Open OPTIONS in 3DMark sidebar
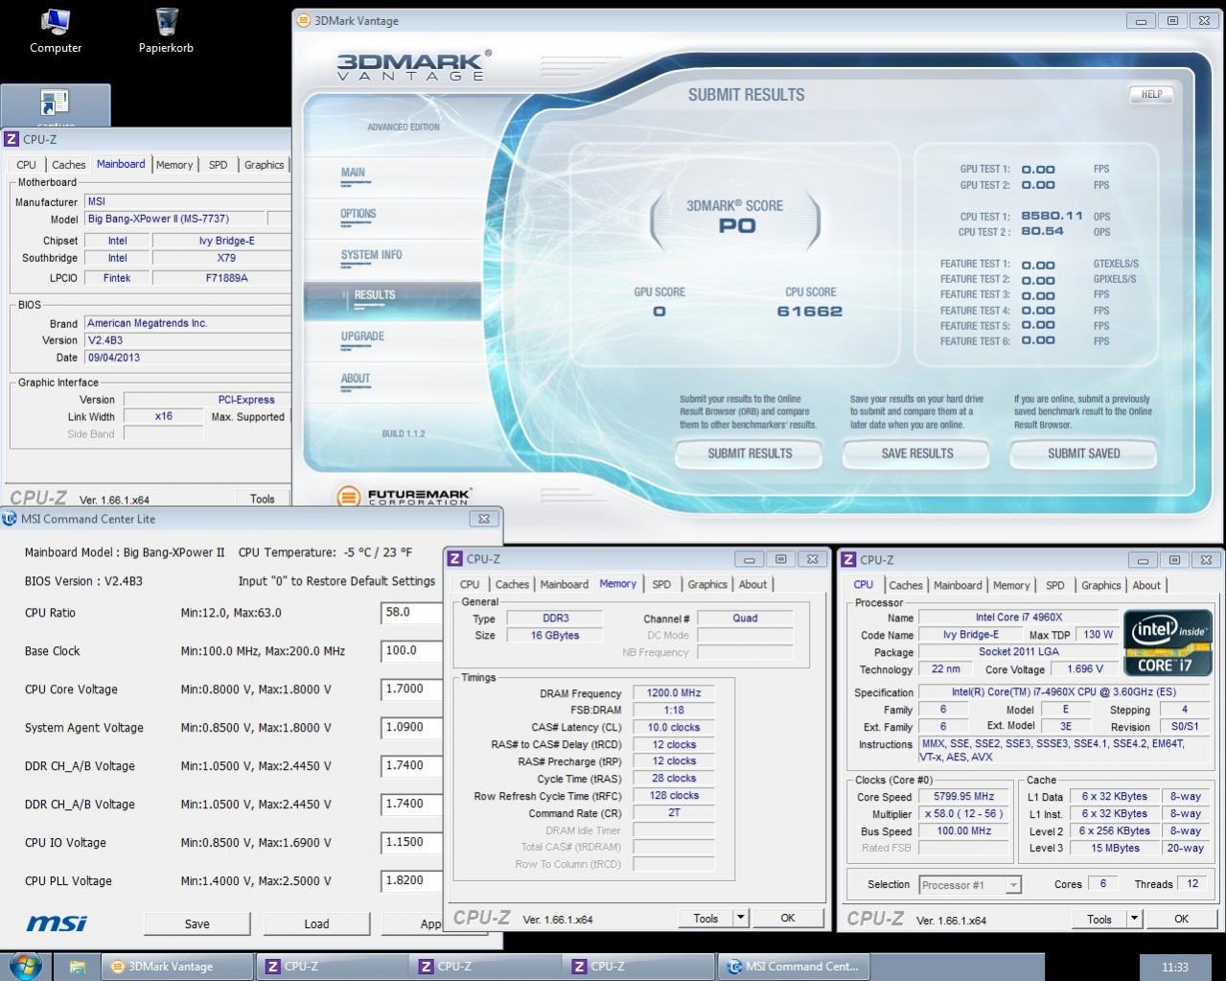 pyautogui.click(x=358, y=214)
